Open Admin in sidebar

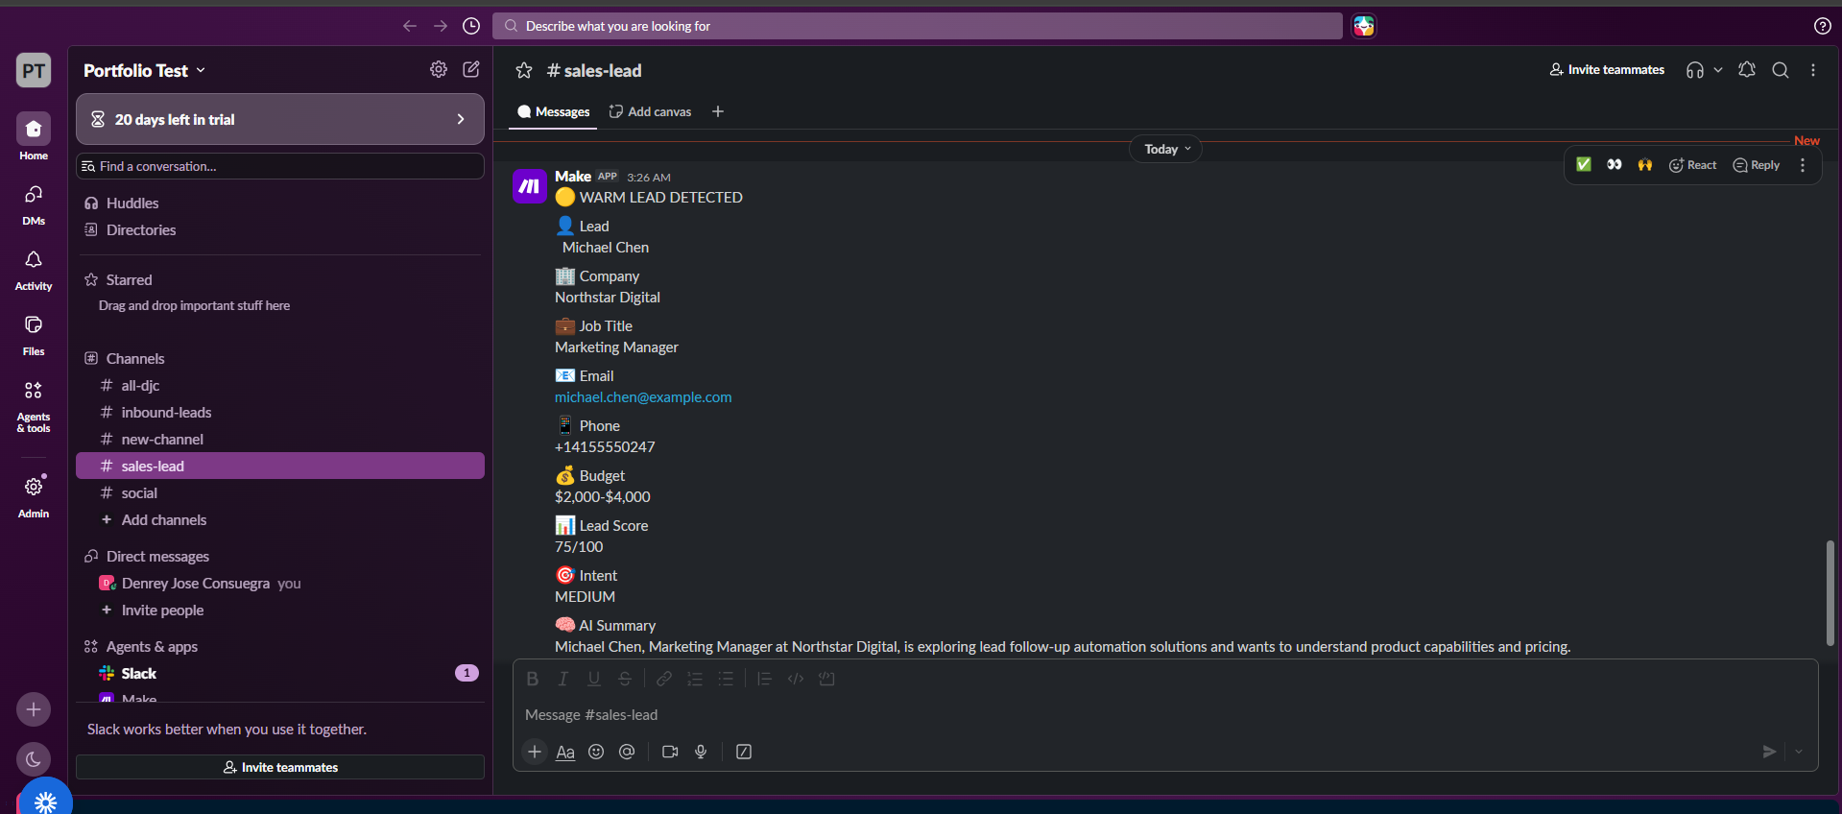[34, 496]
